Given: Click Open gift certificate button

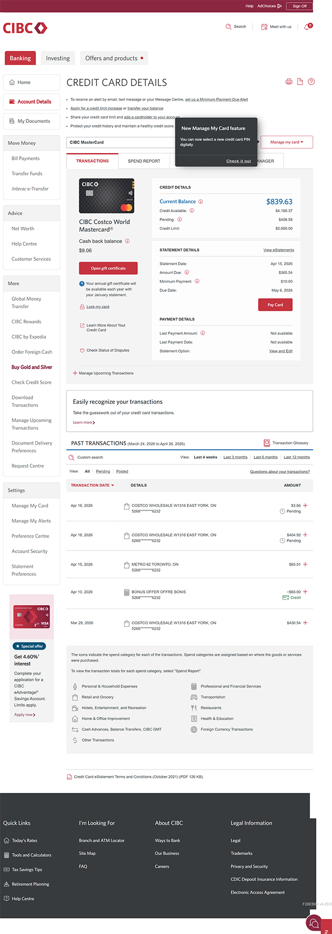Looking at the screenshot, I should pyautogui.click(x=108, y=268).
